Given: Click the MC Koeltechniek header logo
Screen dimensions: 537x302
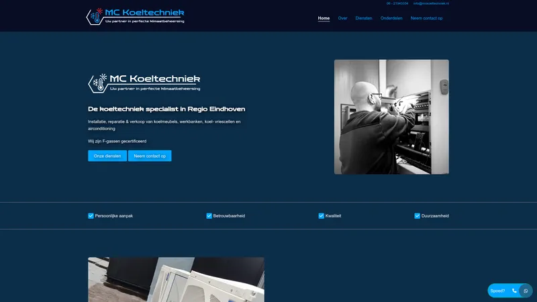Looking at the screenshot, I should pos(136,16).
